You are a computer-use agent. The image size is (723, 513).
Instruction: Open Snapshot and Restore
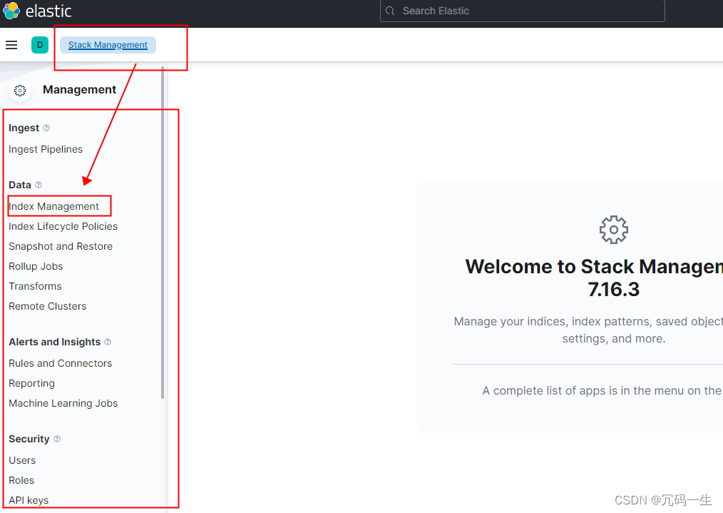tap(61, 246)
